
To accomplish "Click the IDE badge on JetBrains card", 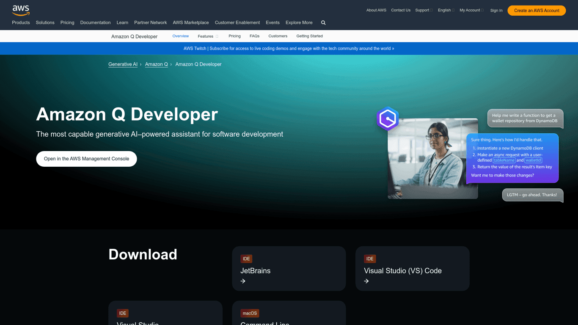I will click(246, 259).
